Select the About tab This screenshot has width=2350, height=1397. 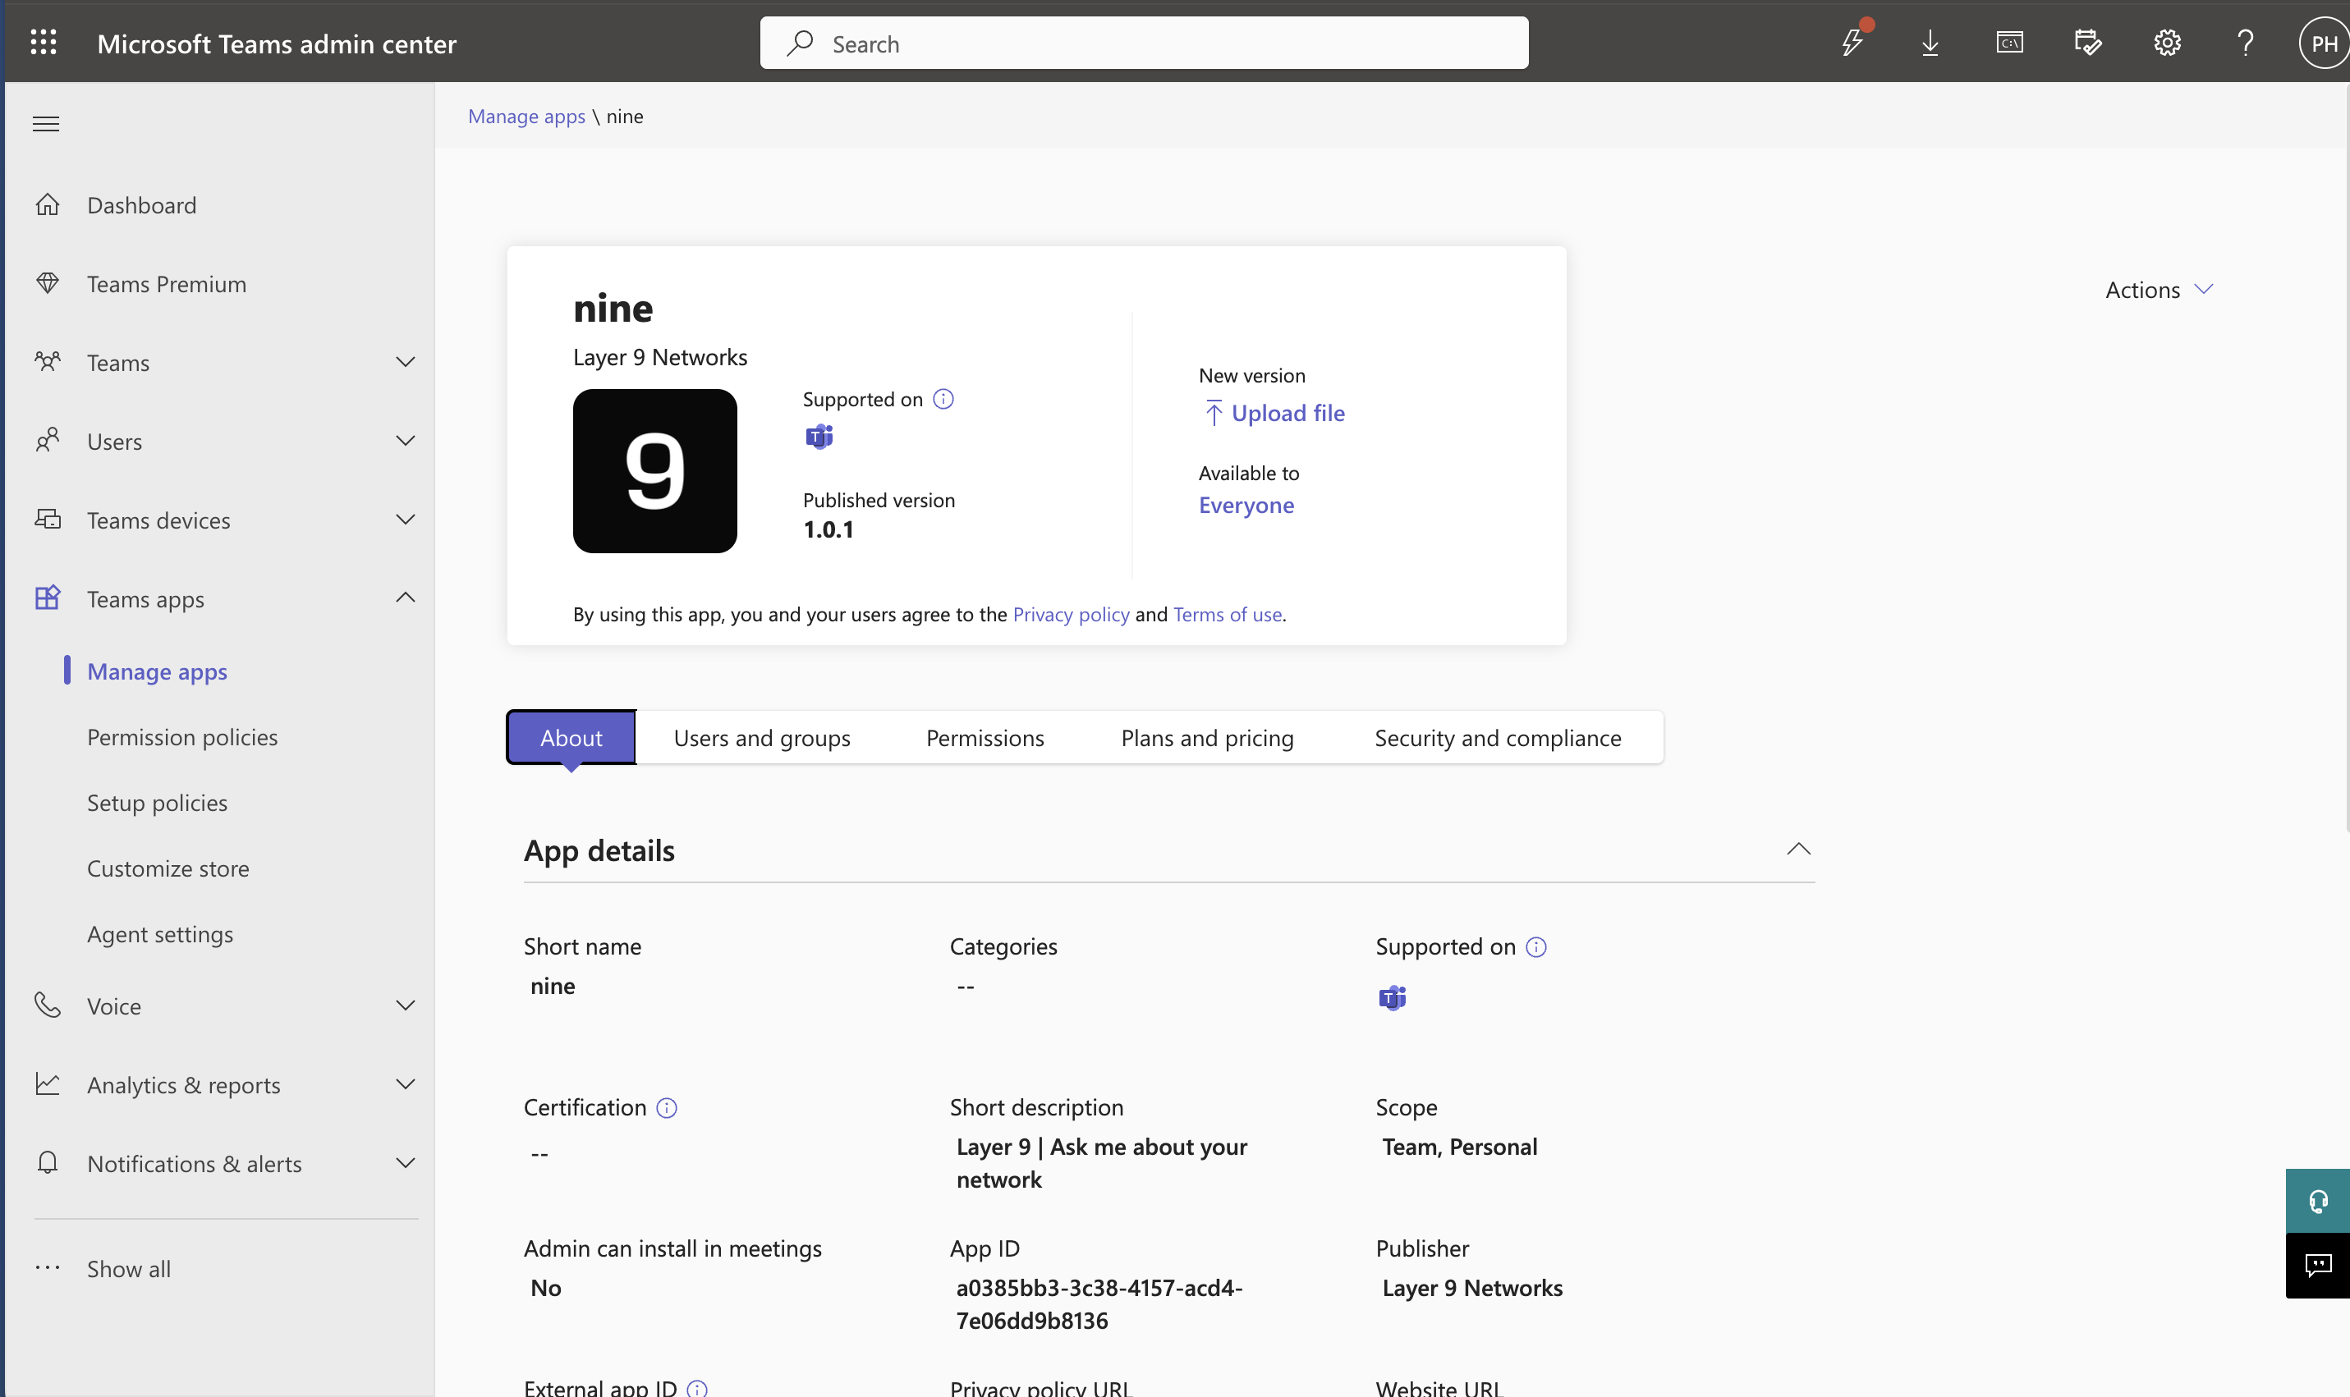tap(571, 737)
